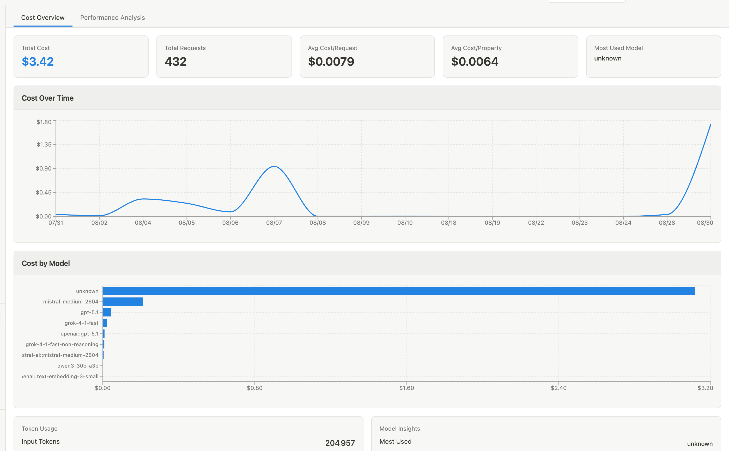Click the 08/30 date on the time axis
Image resolution: width=729 pixels, height=451 pixels.
click(705, 223)
